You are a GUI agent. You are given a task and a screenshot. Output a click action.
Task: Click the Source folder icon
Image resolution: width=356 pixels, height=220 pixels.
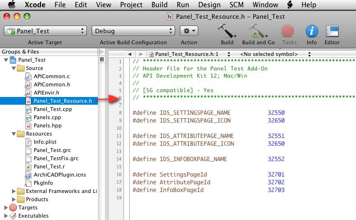pos(21,68)
